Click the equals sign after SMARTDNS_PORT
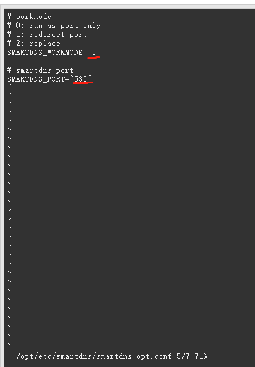The width and height of the screenshot is (255, 367). [x=68, y=79]
